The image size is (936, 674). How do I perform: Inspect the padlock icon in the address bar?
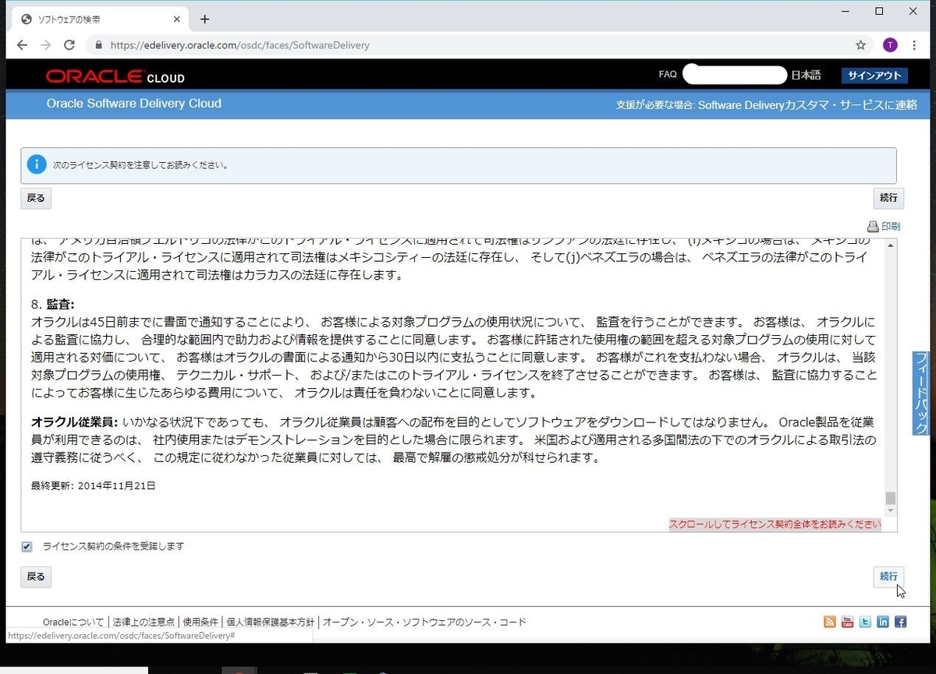(98, 45)
